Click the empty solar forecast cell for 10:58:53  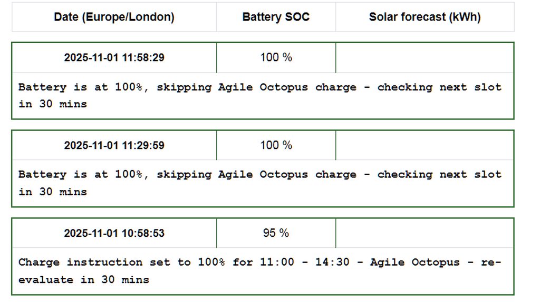coord(425,233)
